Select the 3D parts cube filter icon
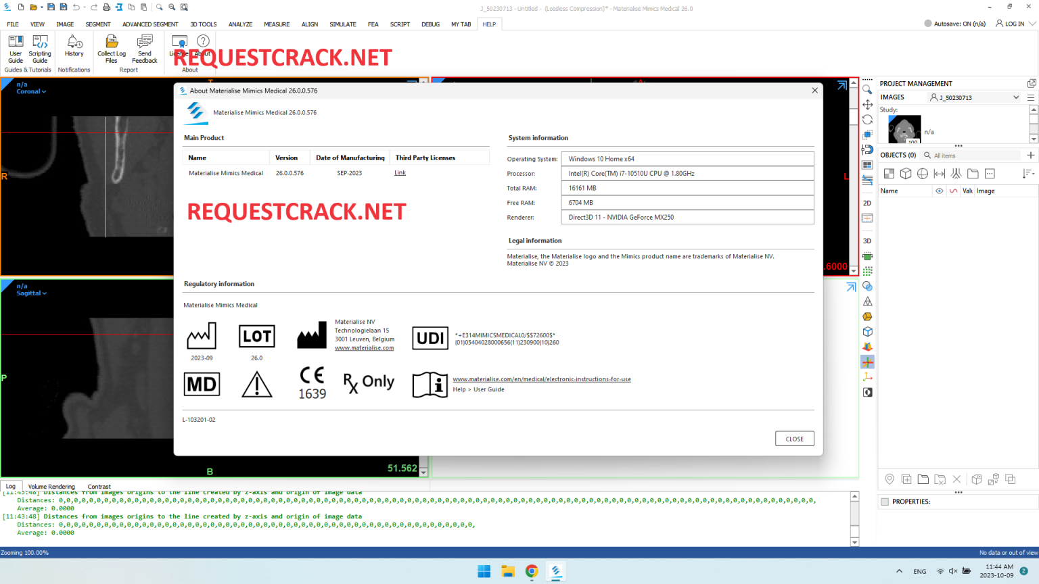 pyautogui.click(x=905, y=173)
